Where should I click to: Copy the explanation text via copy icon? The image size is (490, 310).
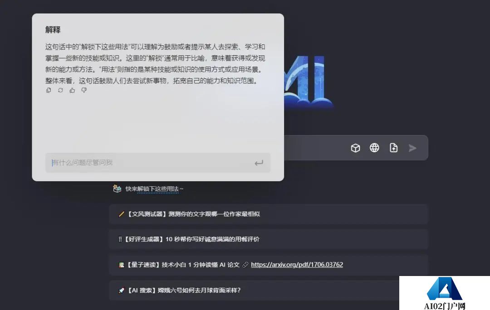(x=49, y=90)
